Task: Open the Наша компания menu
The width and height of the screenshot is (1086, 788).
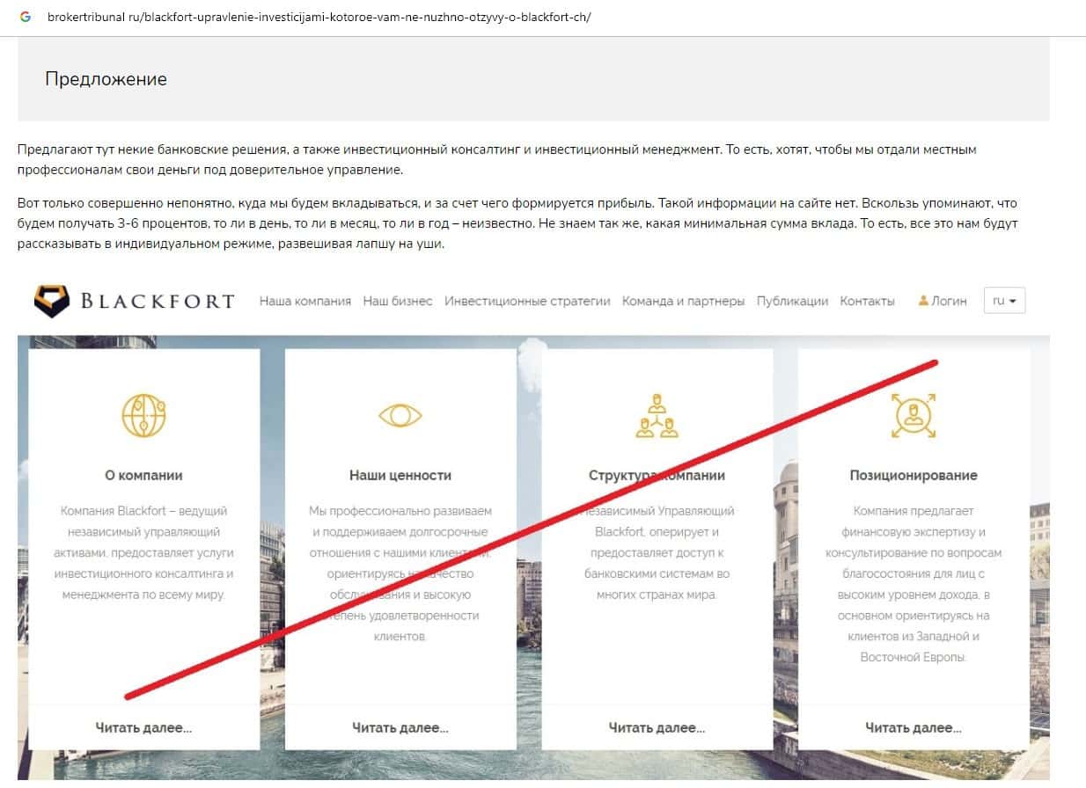Action: pyautogui.click(x=305, y=301)
